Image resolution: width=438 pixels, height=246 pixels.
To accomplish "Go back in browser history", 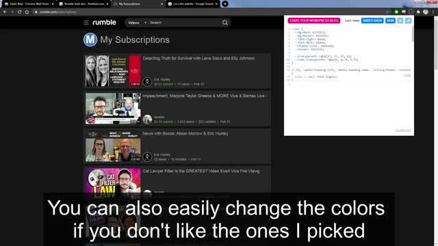I will tap(5, 12).
